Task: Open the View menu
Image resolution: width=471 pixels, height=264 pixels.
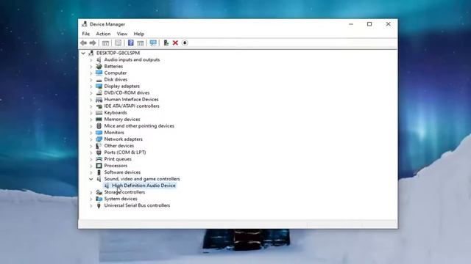Action: (122, 34)
